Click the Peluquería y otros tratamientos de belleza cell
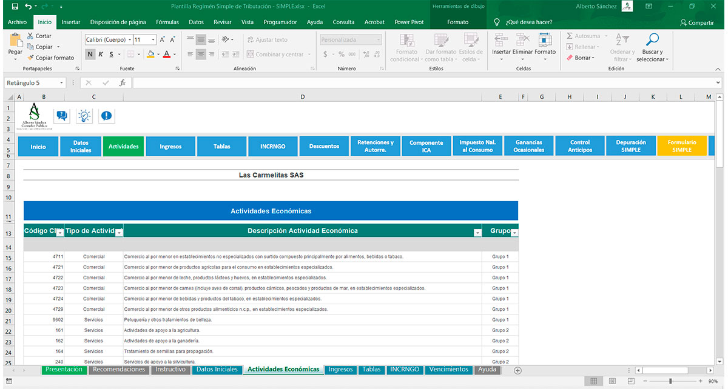 pos(303,320)
